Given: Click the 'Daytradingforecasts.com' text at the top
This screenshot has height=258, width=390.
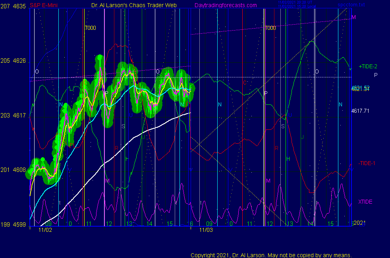Looking at the screenshot, I should 226,5.
